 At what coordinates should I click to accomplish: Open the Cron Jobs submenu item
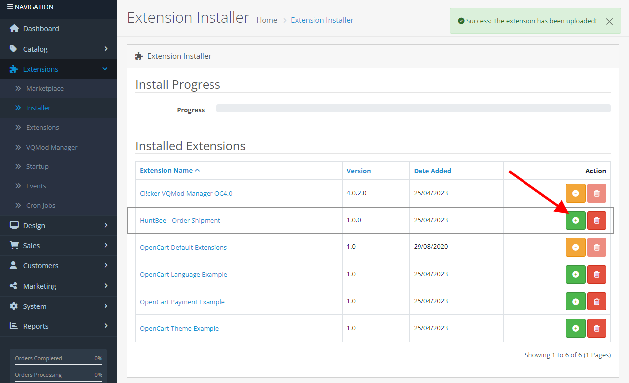[x=41, y=205]
